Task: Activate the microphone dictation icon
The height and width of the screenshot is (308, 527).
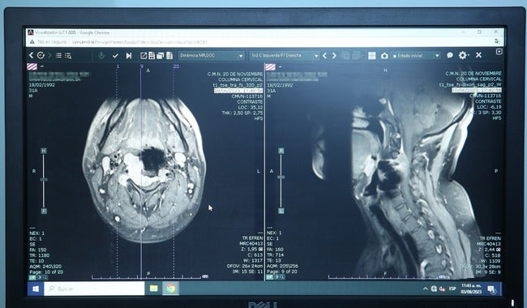Action: pyautogui.click(x=101, y=55)
